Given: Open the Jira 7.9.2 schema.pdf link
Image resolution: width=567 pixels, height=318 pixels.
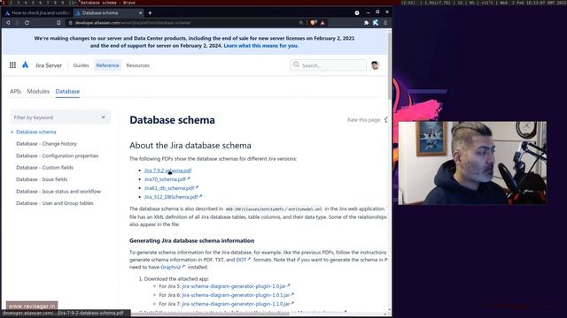Looking at the screenshot, I should tap(167, 170).
